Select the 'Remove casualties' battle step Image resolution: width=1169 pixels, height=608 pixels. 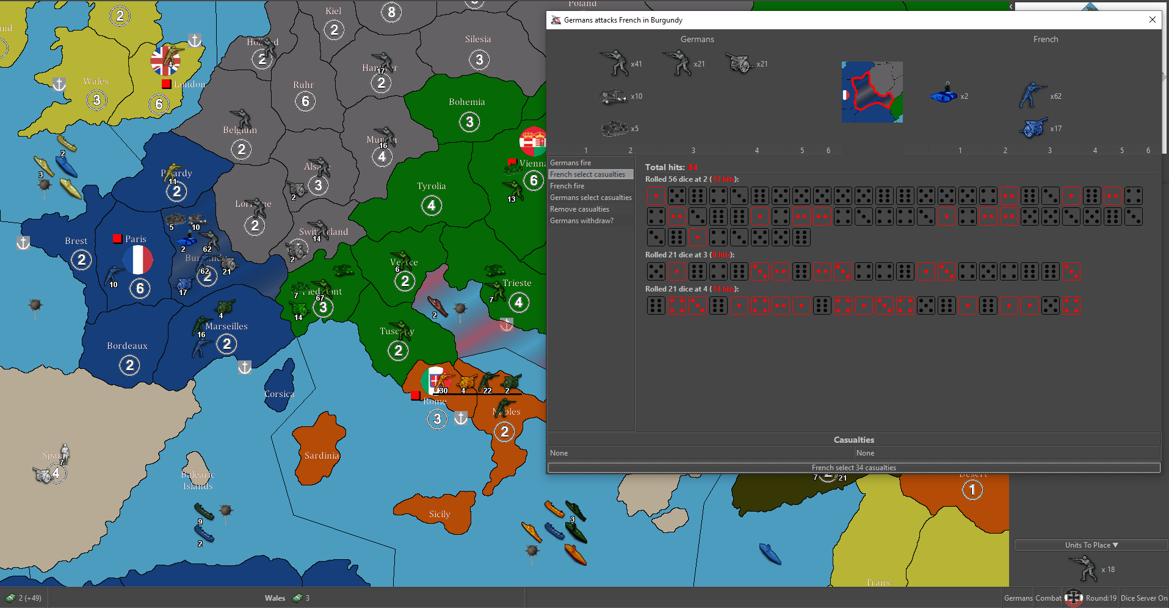[579, 209]
